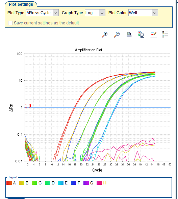Click the blue threshold line on the plot
The image size is (178, 199).
tap(98, 107)
